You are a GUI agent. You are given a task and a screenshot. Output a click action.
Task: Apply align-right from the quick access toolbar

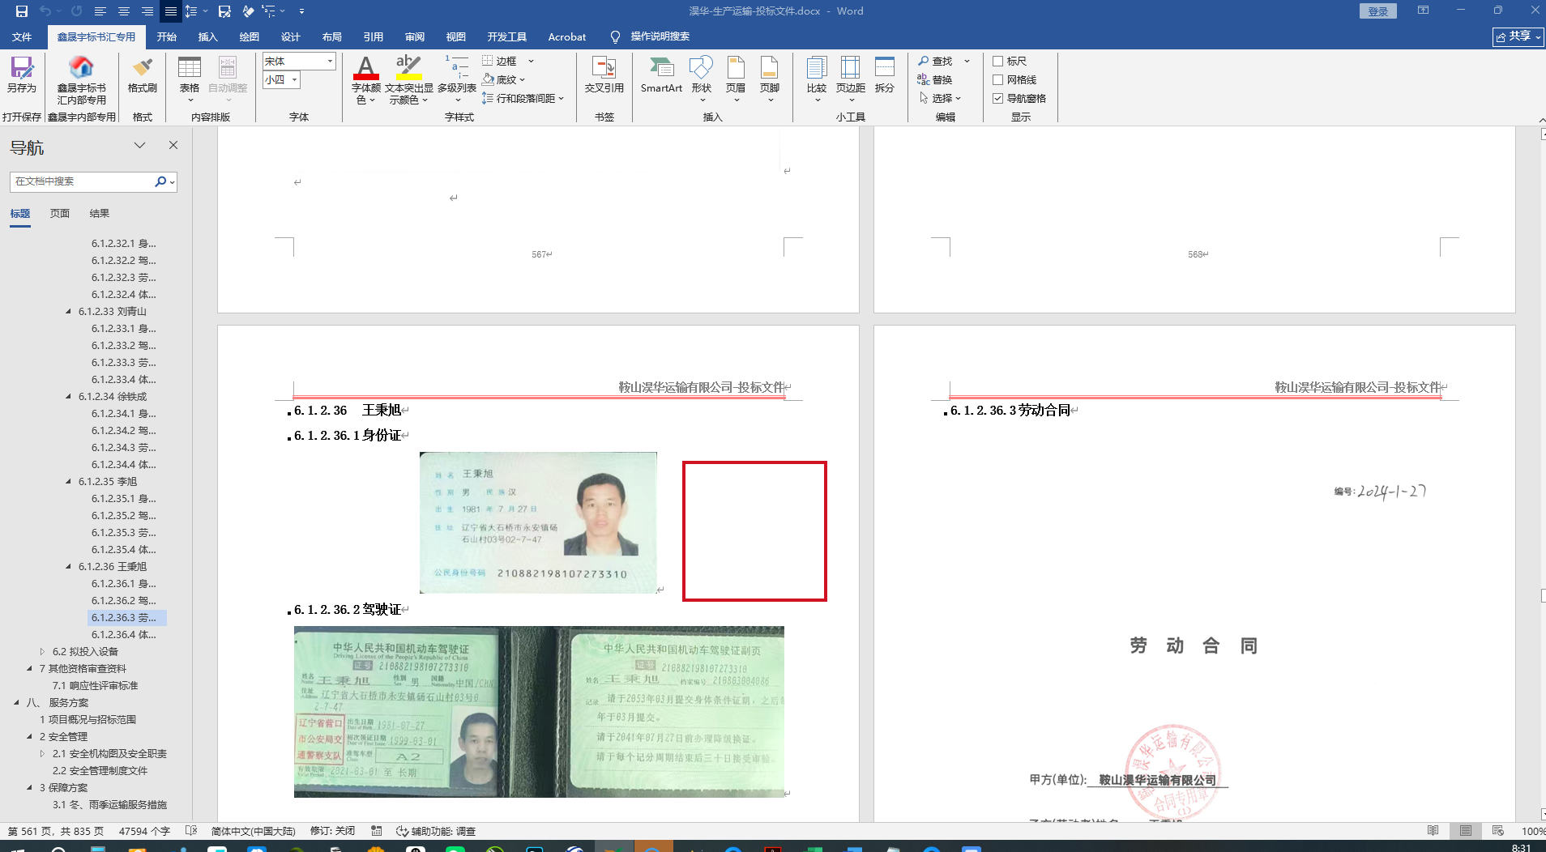point(147,11)
